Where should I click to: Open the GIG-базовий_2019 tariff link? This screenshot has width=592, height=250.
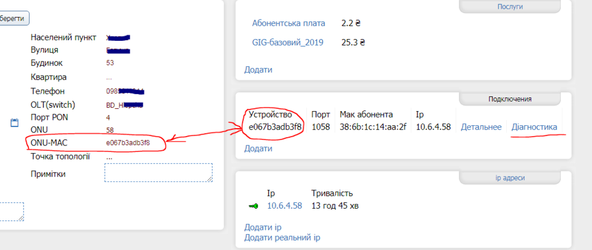288,43
